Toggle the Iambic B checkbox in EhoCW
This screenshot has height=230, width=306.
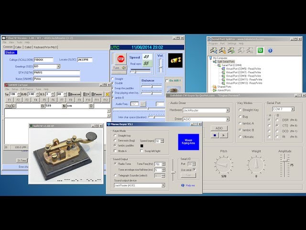click(112, 97)
